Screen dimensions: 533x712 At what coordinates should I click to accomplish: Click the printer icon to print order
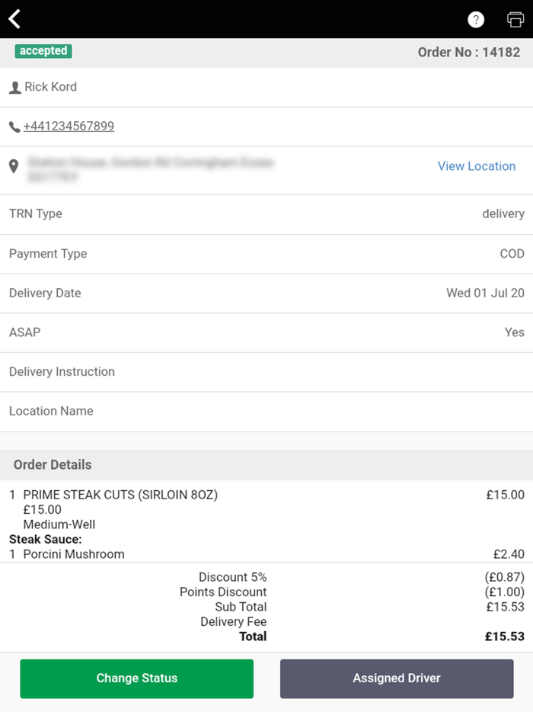click(x=515, y=18)
